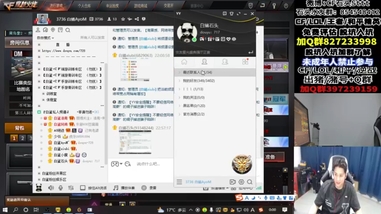This screenshot has height=214, width=381.
Task: Switch to the contacts tab in YY window
Action: [x=204, y=62]
